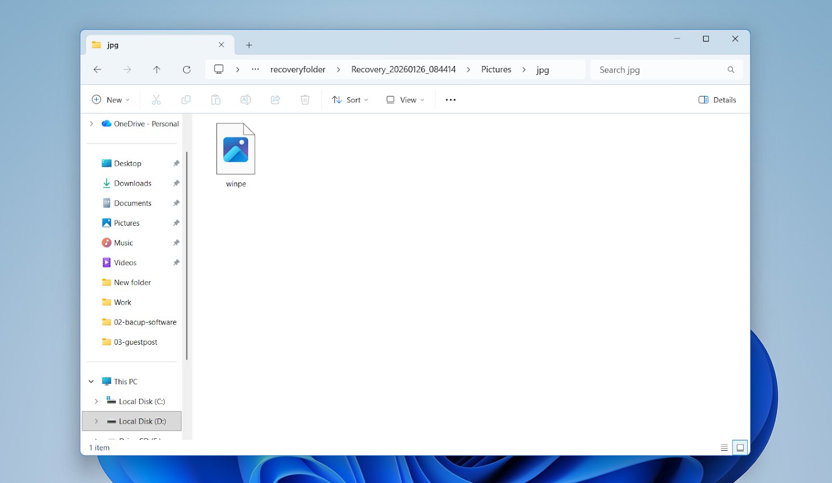
Task: Expand Local Disk (C:) in the sidebar
Action: coord(96,401)
